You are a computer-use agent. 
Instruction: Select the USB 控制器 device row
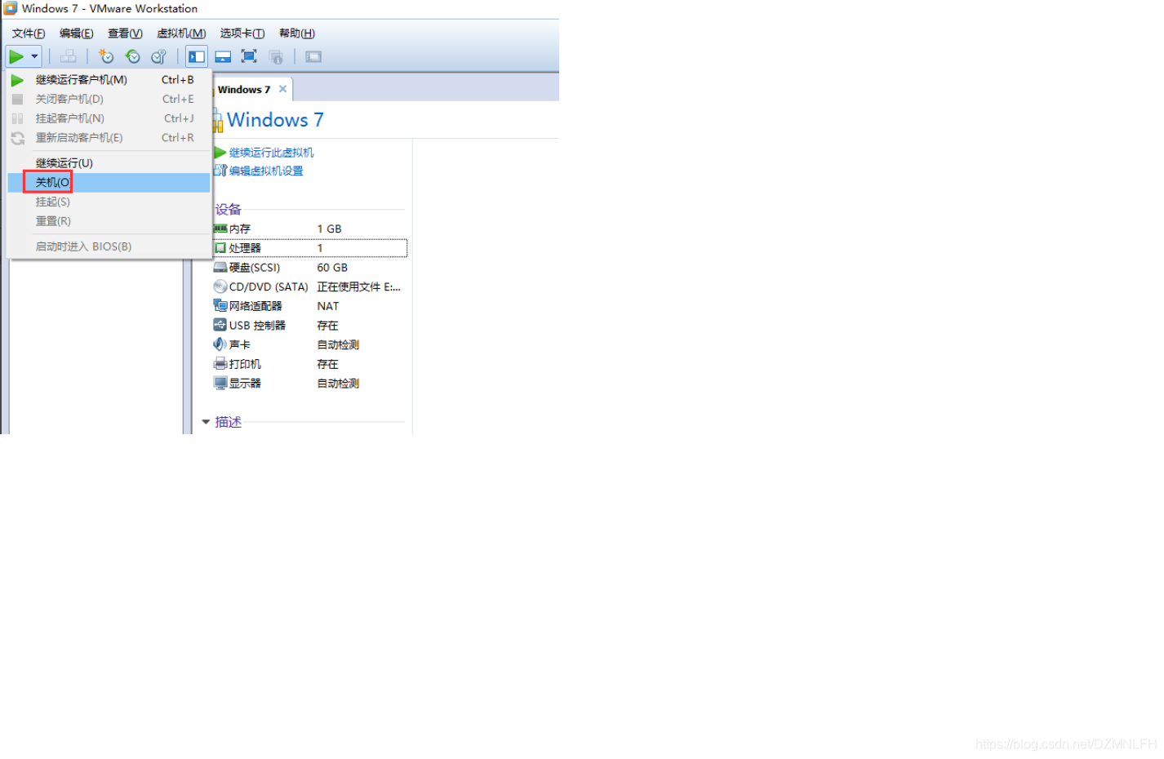click(309, 326)
